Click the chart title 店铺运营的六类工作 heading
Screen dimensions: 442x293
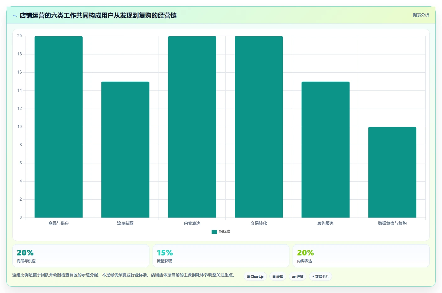(x=98, y=15)
